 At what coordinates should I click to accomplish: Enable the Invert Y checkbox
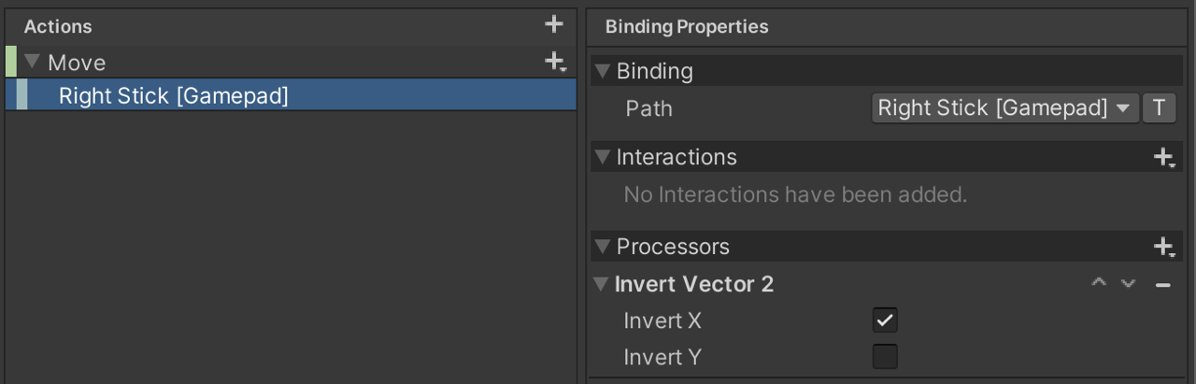coord(885,357)
